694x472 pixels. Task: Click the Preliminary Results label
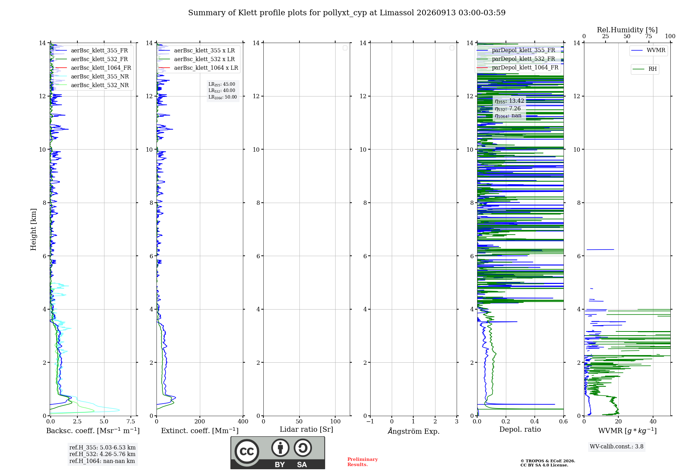(363, 462)
